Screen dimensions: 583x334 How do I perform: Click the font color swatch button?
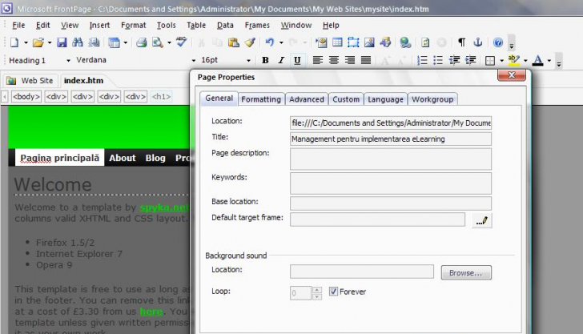pyautogui.click(x=537, y=60)
